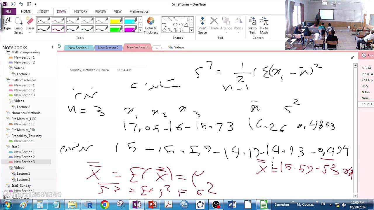The width and height of the screenshot is (374, 210).
Task: Select the selected red pen in bottom row
Action: click(x=58, y=29)
